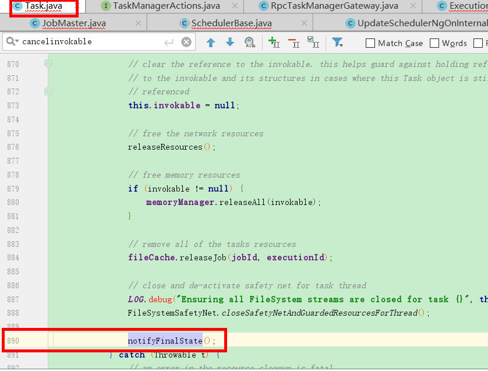Click comment '// free memory resources'

point(184,175)
